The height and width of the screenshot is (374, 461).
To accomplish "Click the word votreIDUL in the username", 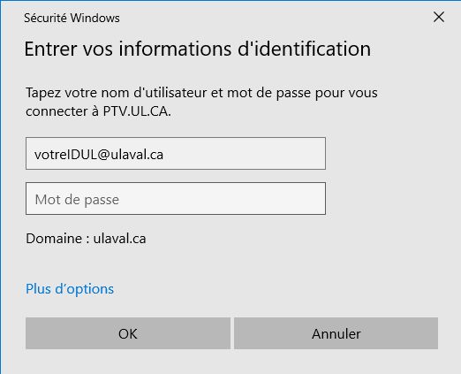I will [65, 155].
